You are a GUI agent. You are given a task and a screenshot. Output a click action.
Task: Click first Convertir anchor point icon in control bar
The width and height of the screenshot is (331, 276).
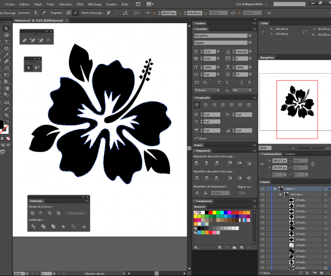(x=37, y=13)
